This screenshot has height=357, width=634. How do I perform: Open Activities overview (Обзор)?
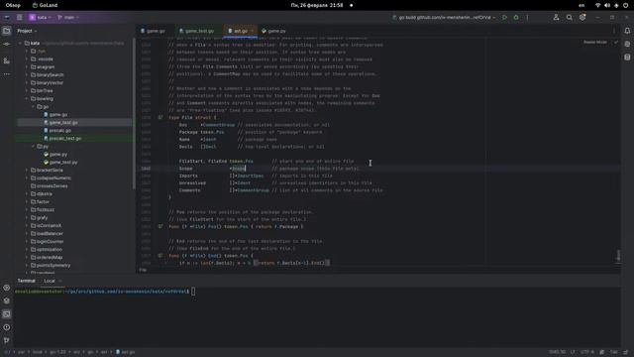click(x=13, y=5)
